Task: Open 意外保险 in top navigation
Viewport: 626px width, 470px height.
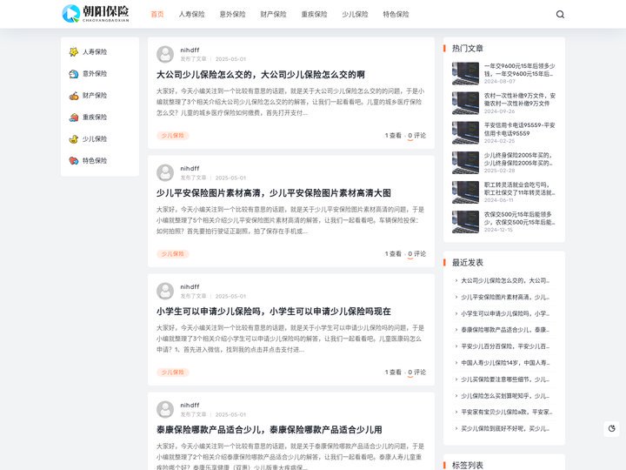Action: point(232,15)
